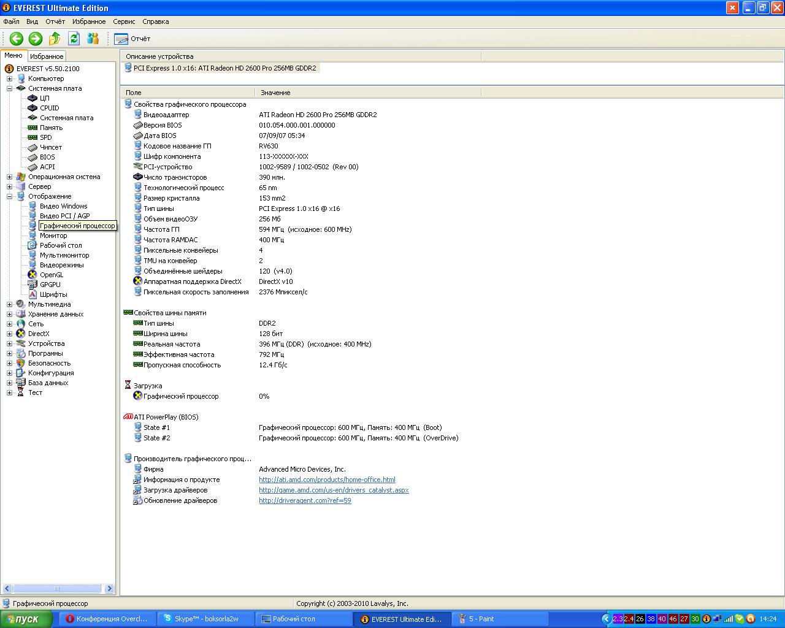The width and height of the screenshot is (785, 628).
Task: Expand the Компьютер tree node
Action: (x=9, y=78)
